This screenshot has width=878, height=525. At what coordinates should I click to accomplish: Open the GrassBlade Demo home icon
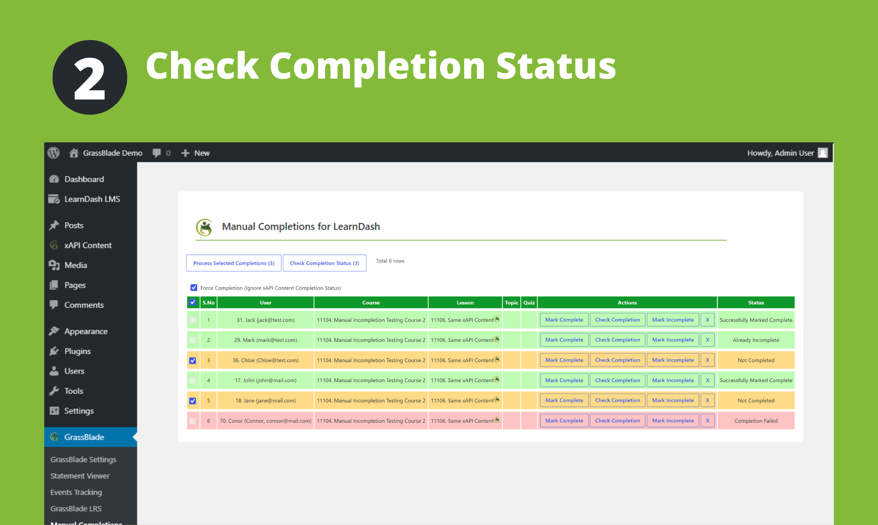coord(74,153)
